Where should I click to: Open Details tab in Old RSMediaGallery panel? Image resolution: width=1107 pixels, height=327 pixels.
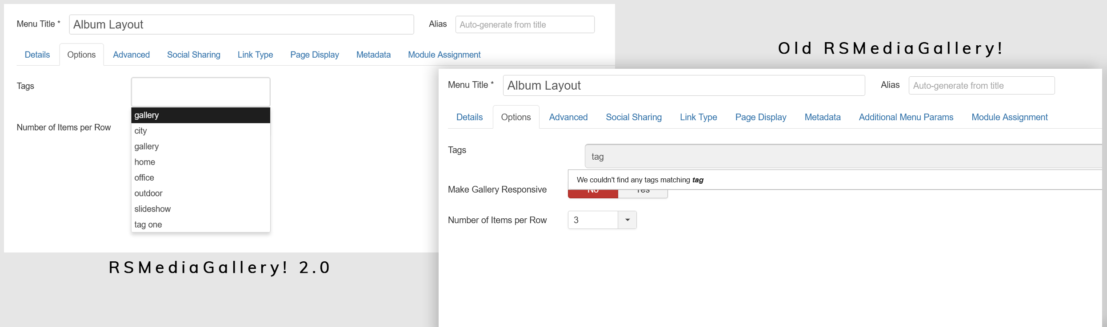469,117
